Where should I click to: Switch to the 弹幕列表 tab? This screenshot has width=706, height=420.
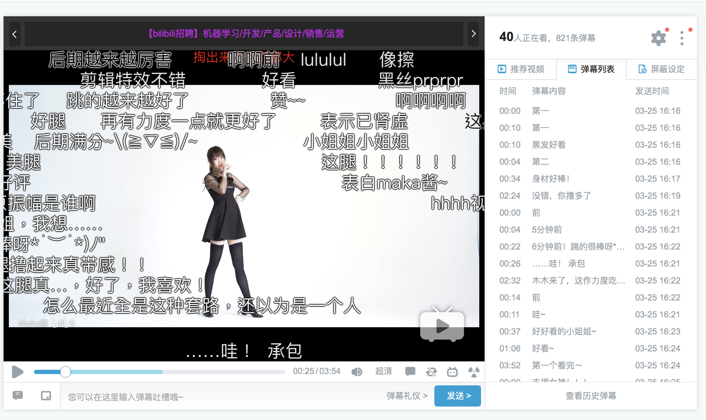[x=591, y=69]
